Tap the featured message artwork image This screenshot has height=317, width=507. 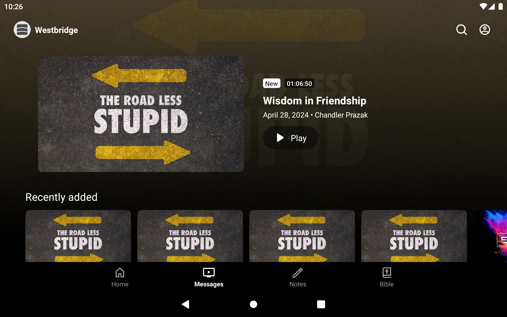(x=141, y=114)
